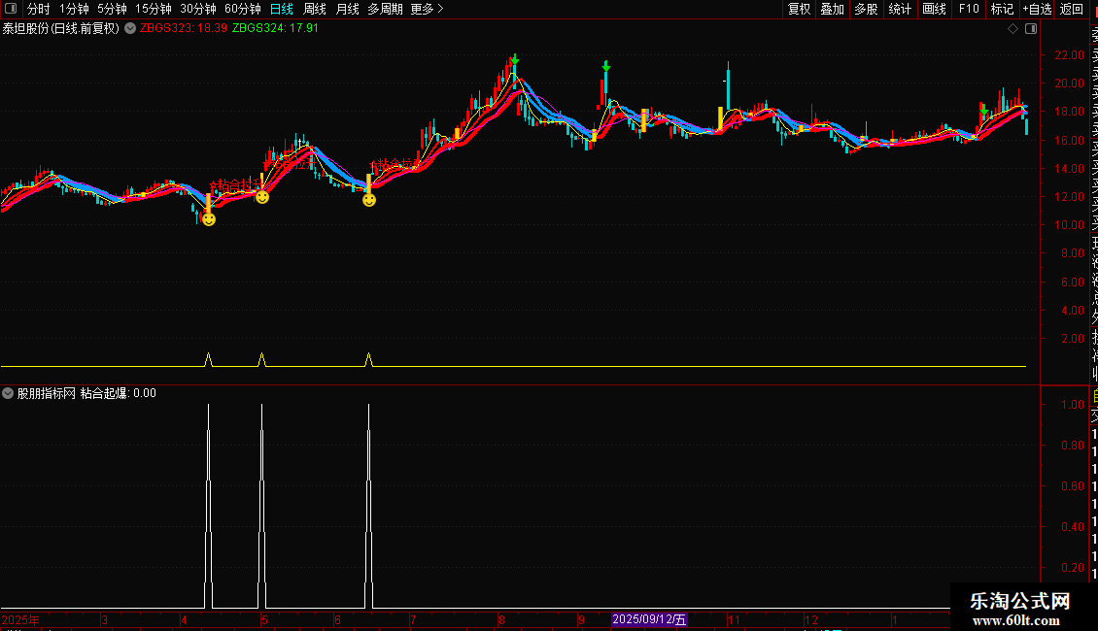The width and height of the screenshot is (1098, 631).
Task: Open F10 company info
Action: 969,9
